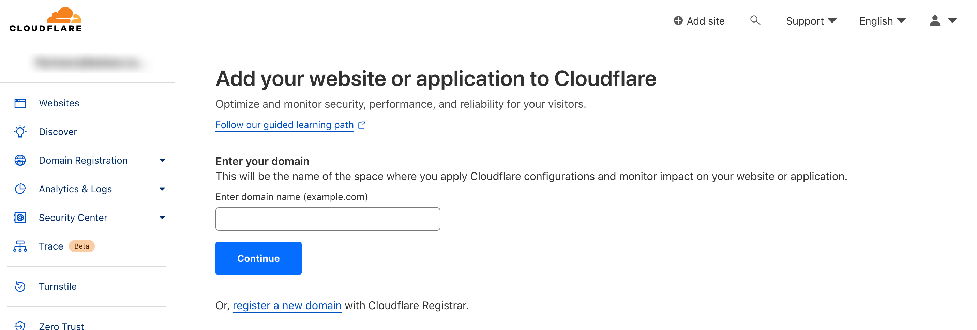Select Analytics & Logs in the sidebar
977x330 pixels.
(x=75, y=189)
